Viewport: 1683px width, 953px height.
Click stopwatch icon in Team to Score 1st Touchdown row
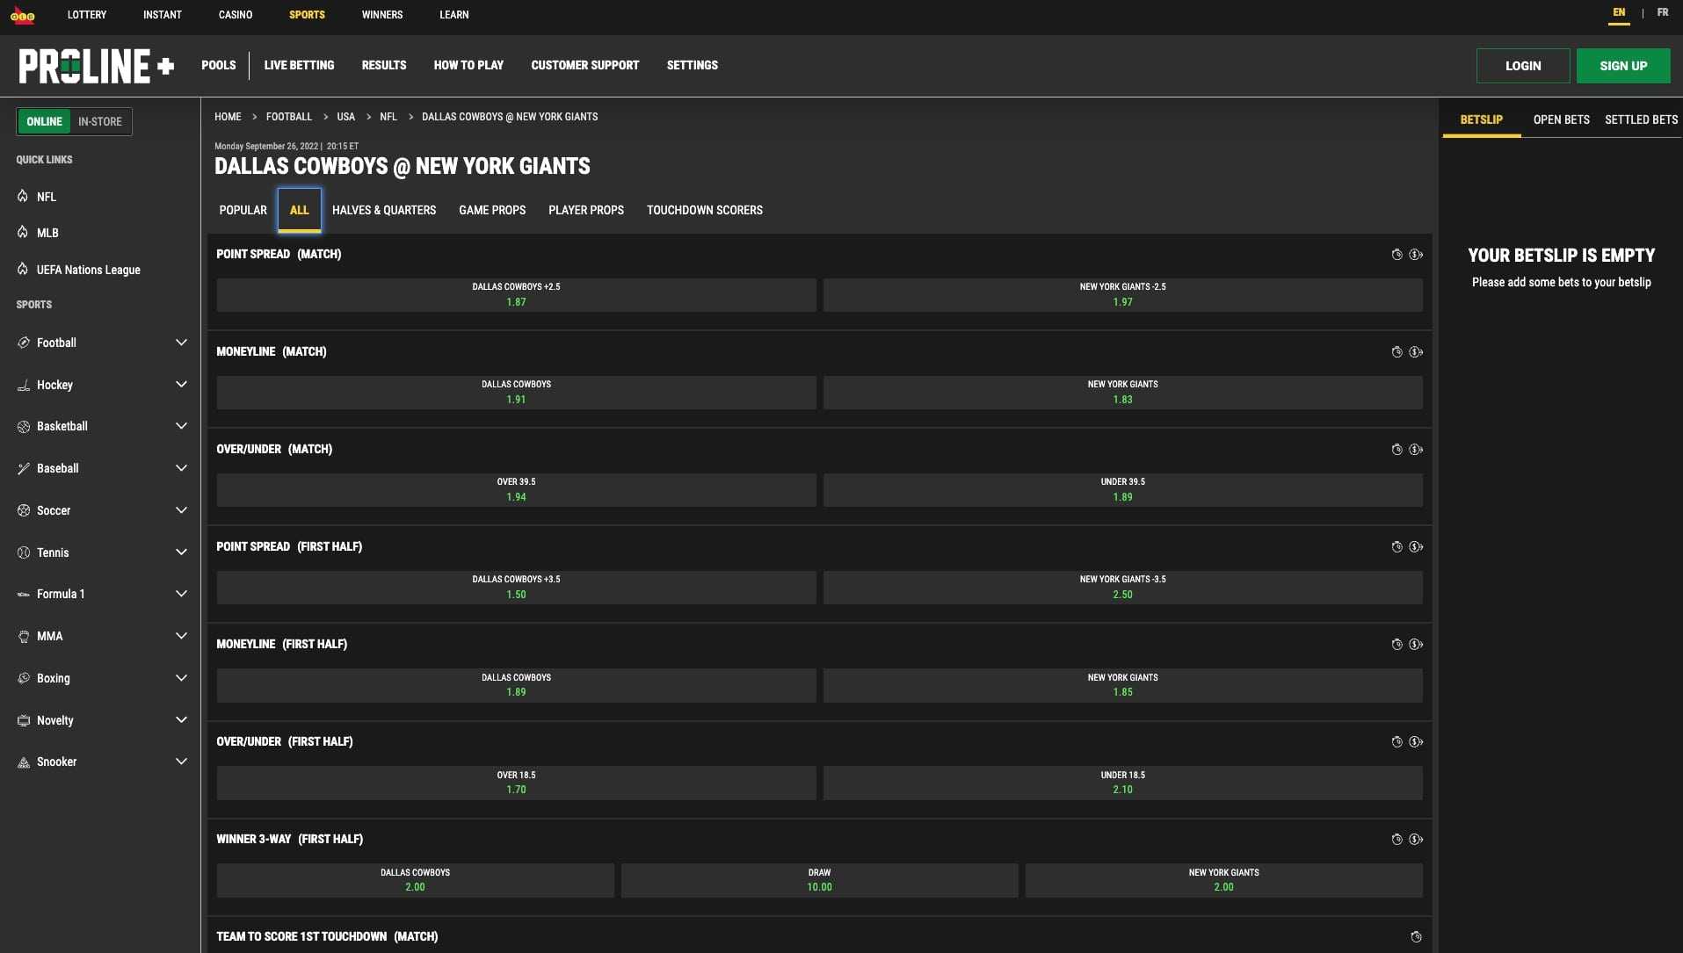coord(1416,937)
